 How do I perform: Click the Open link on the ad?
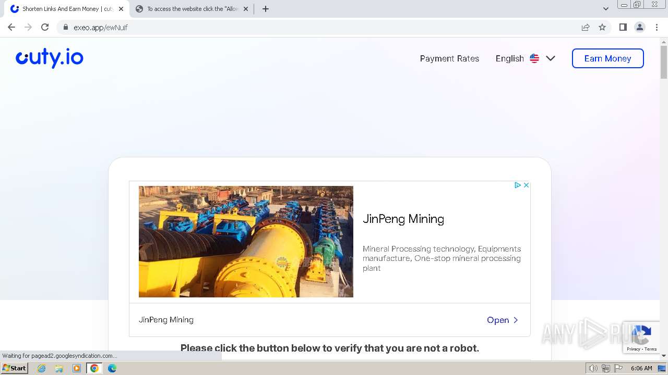point(502,320)
